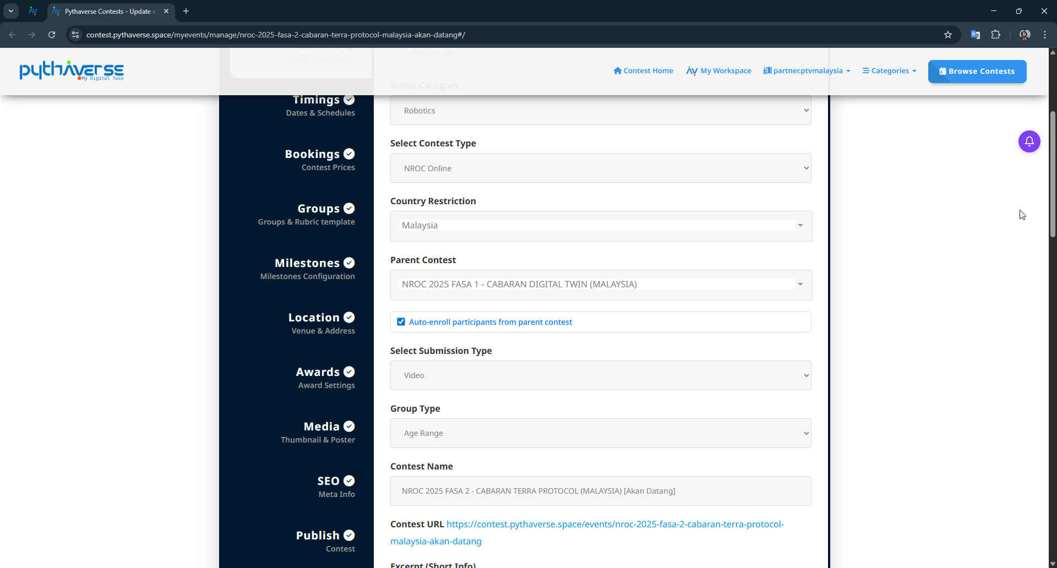Click the purple notification bell icon

tap(1029, 141)
